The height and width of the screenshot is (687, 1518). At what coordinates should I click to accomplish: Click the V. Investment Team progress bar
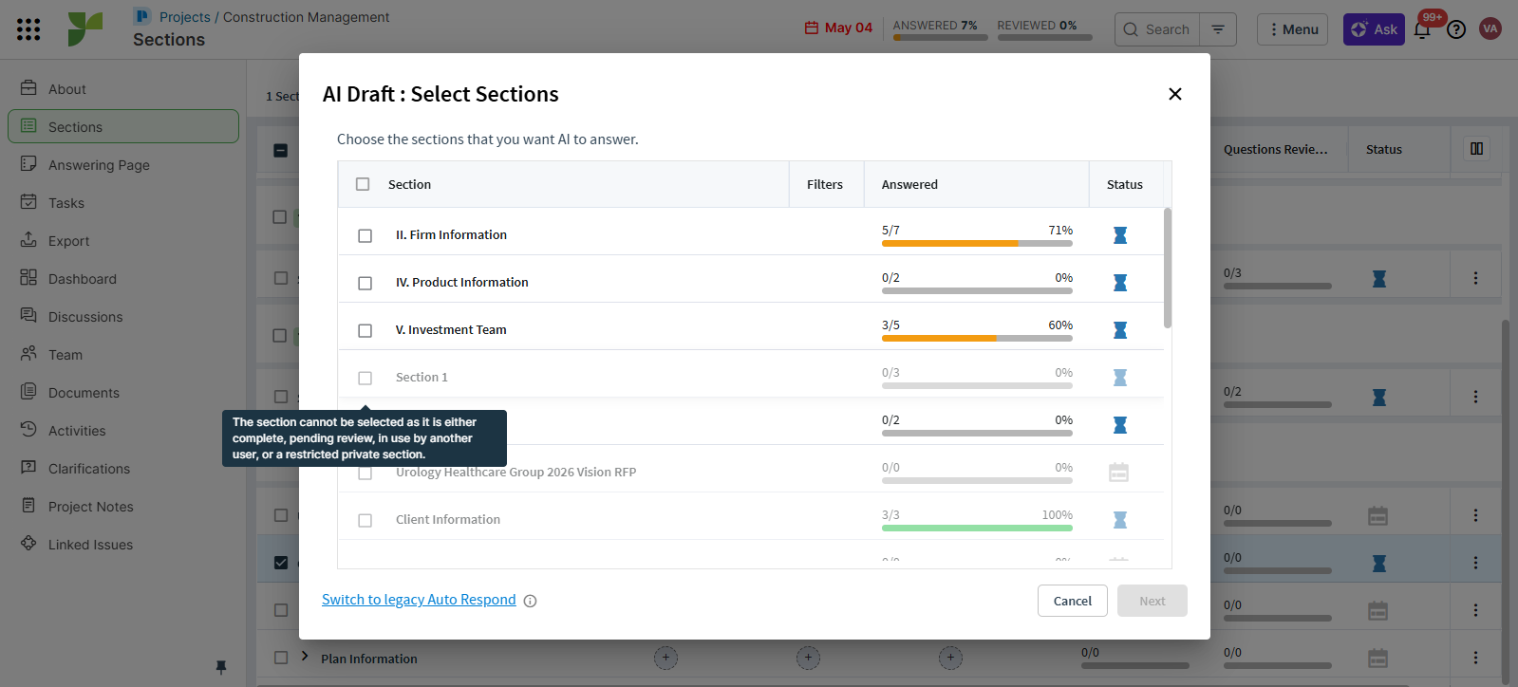click(977, 338)
